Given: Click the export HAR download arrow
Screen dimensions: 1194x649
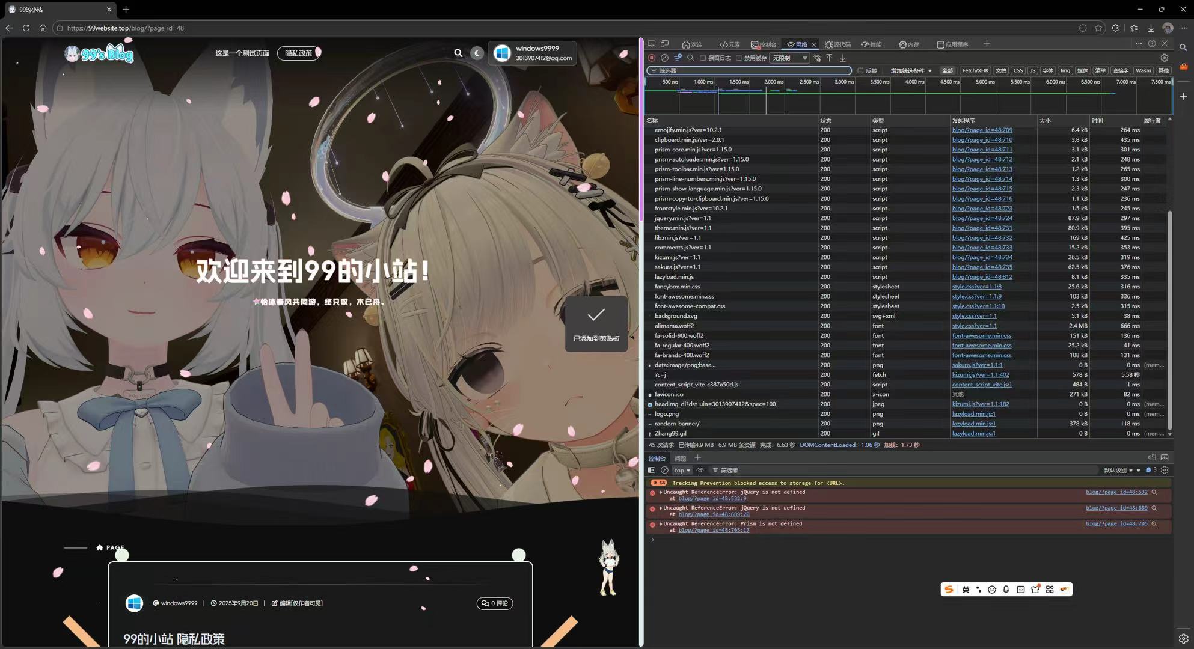Looking at the screenshot, I should (x=843, y=58).
